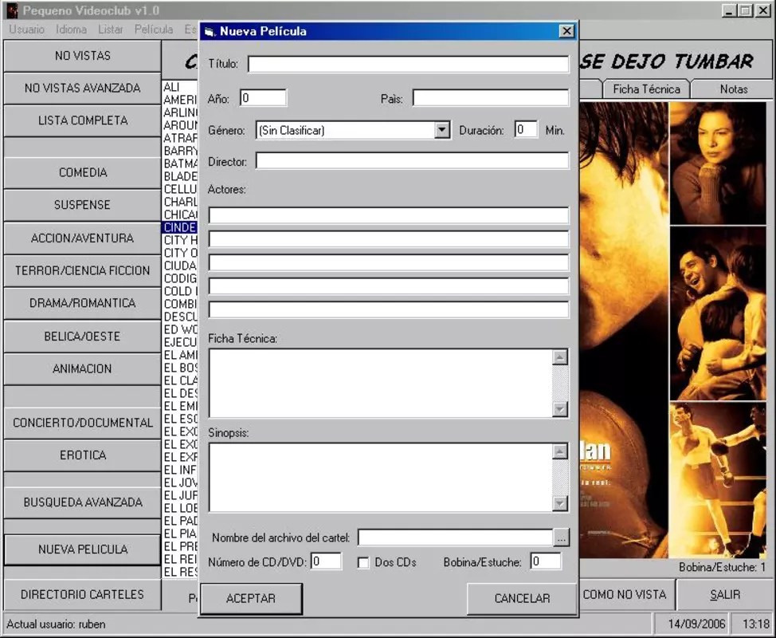
Task: Filter by TERROR/CIENCIA FICCION genre
Action: coord(83,270)
